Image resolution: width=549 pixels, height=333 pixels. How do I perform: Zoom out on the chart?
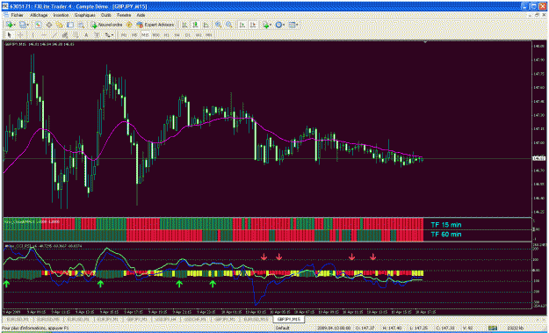[x=229, y=25]
